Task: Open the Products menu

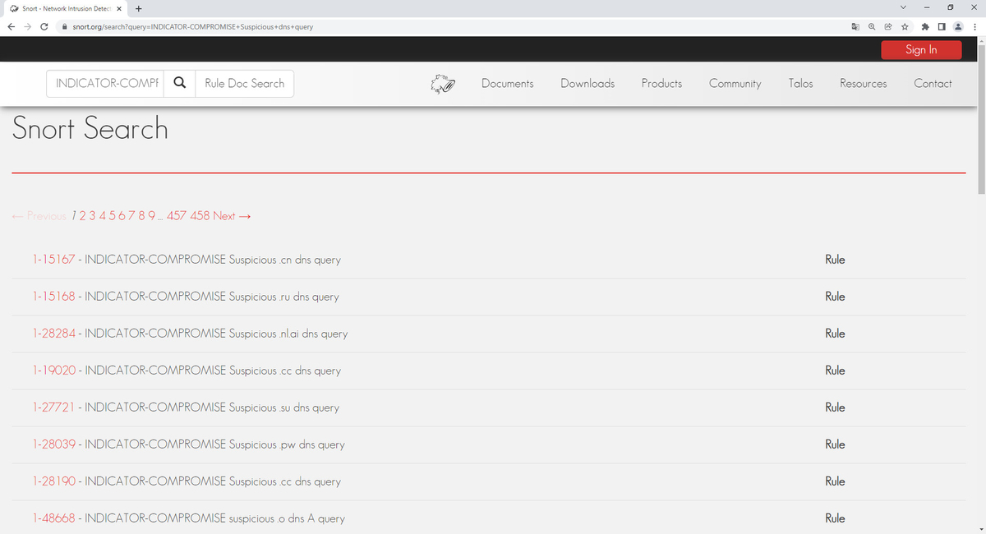Action: point(661,83)
